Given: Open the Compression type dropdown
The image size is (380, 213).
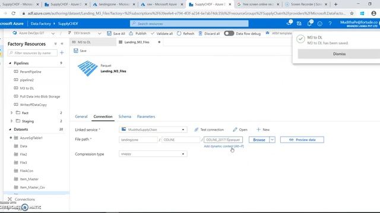Looking at the screenshot, I should [x=153, y=154].
